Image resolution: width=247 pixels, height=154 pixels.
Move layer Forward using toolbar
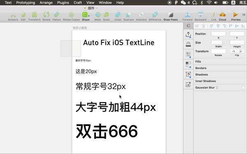[187, 17]
